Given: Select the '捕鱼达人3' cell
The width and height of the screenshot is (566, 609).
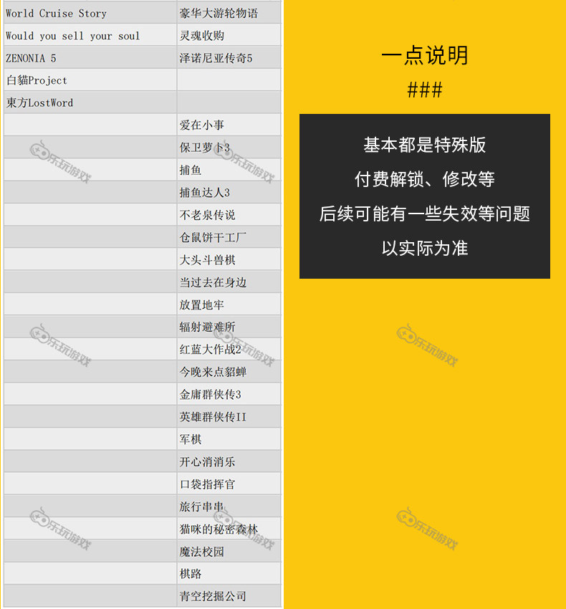Looking at the screenshot, I should point(229,193).
